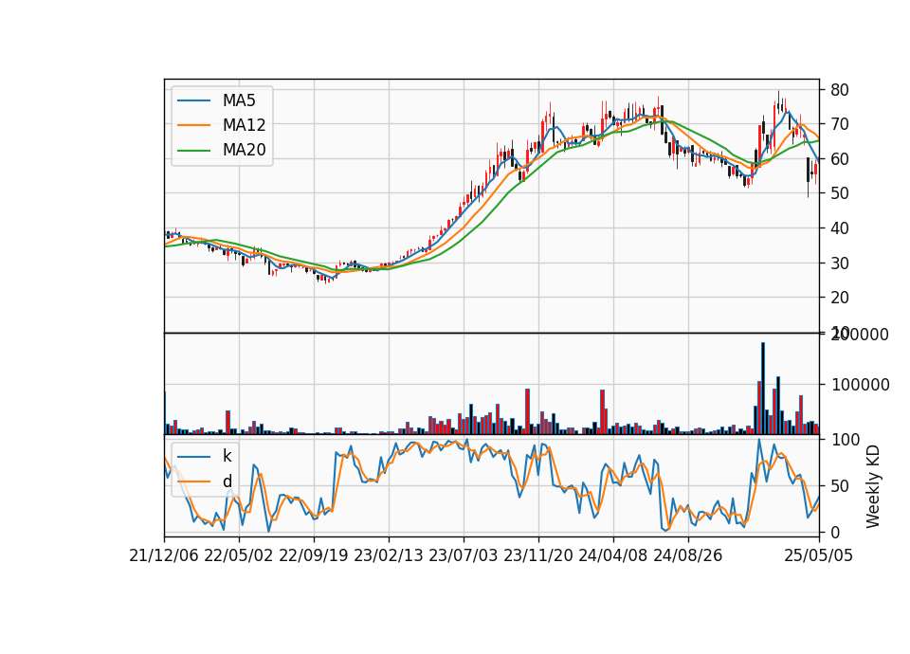Click the MA5 legend label
Image resolution: width=910 pixels, height=654 pixels.
239,100
